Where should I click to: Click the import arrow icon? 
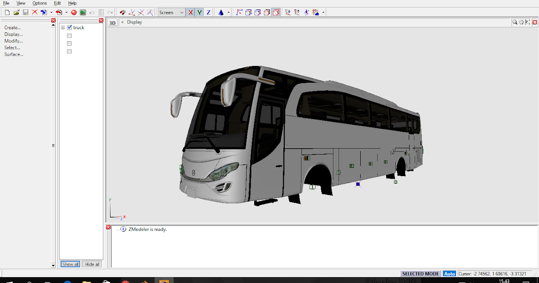(x=44, y=13)
